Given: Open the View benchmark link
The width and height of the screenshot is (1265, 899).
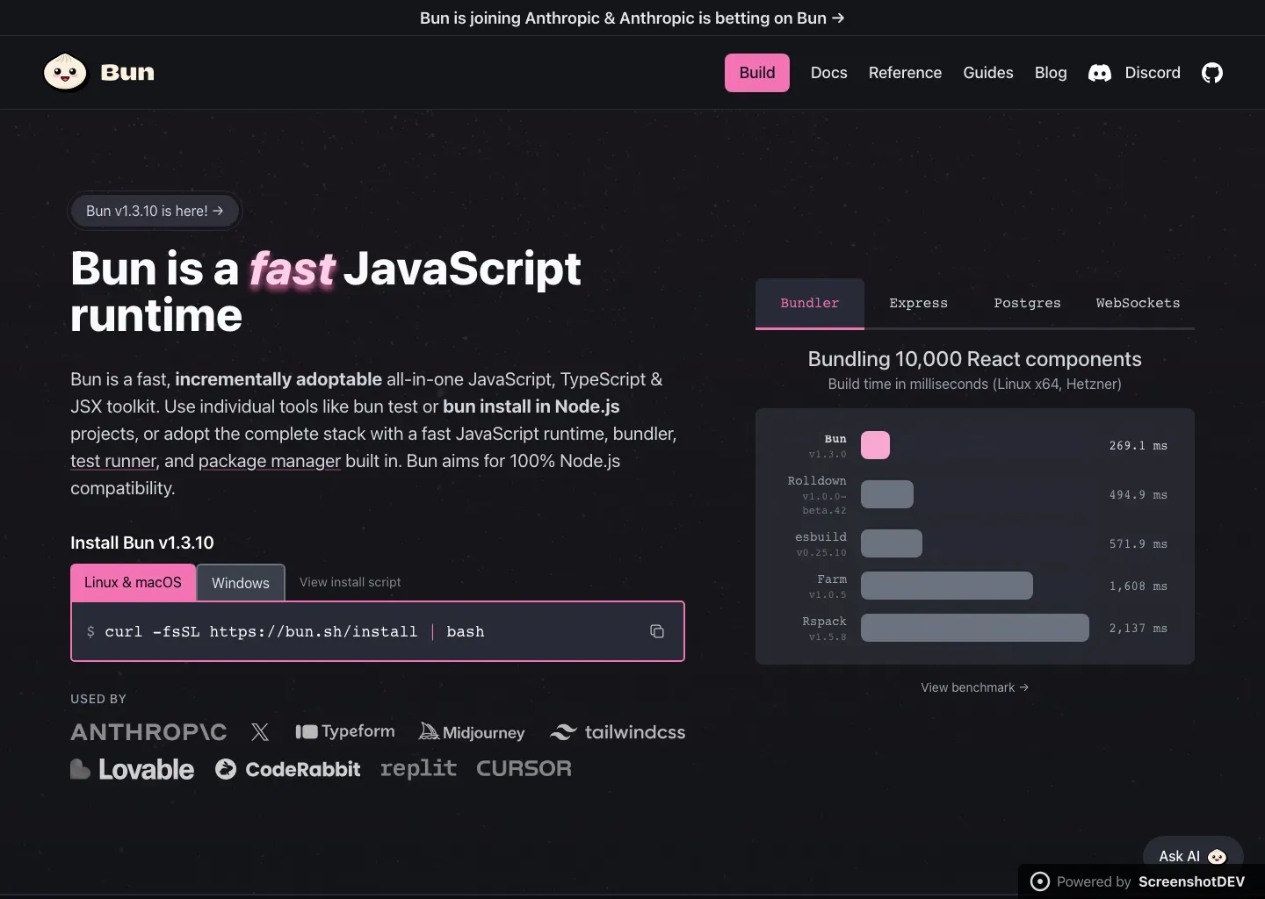Looking at the screenshot, I should [x=975, y=687].
